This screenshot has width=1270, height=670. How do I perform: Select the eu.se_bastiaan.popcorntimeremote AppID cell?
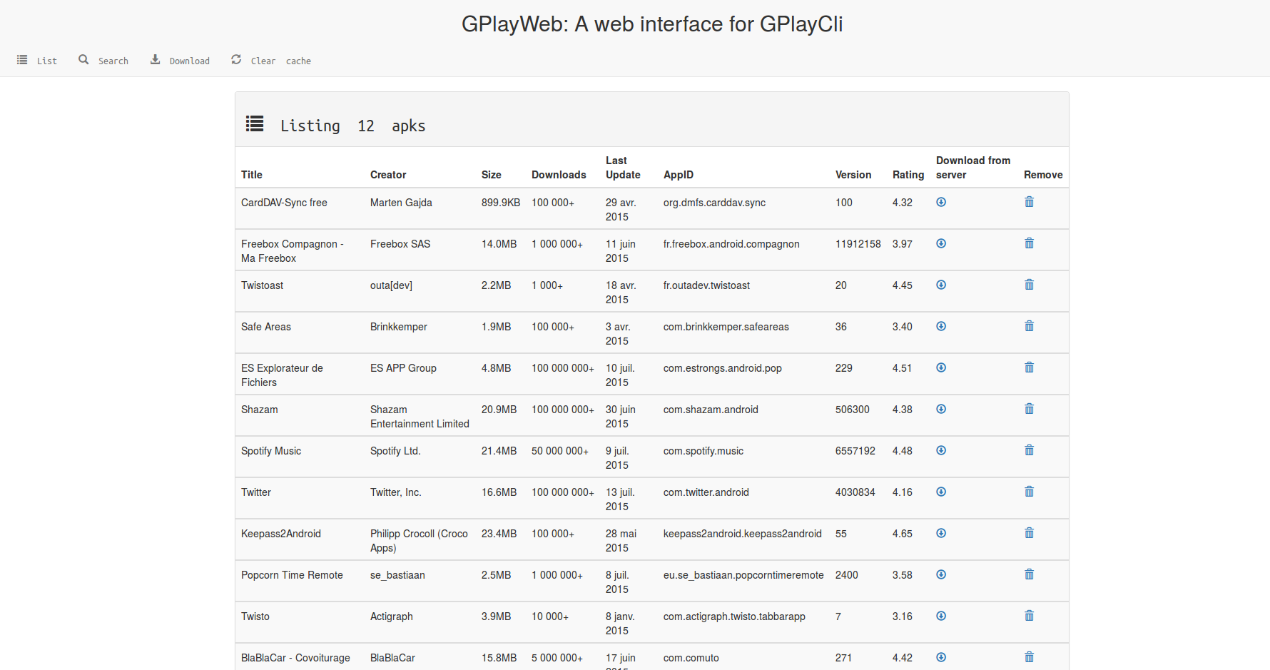coord(743,575)
